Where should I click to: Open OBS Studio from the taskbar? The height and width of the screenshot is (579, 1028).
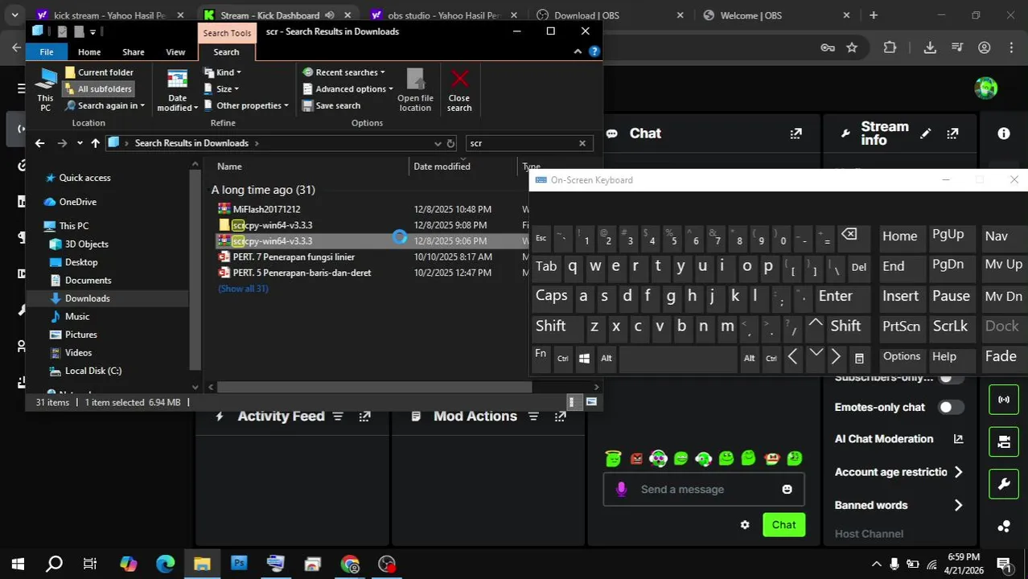click(387, 564)
